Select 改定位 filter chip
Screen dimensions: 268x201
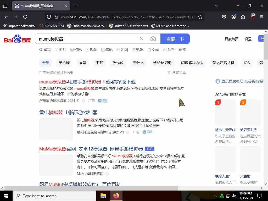pyautogui.click(x=118, y=63)
